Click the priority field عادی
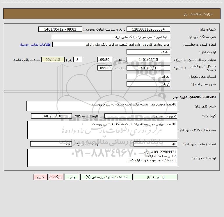This screenshot has height=217, width=224. click(x=148, y=52)
